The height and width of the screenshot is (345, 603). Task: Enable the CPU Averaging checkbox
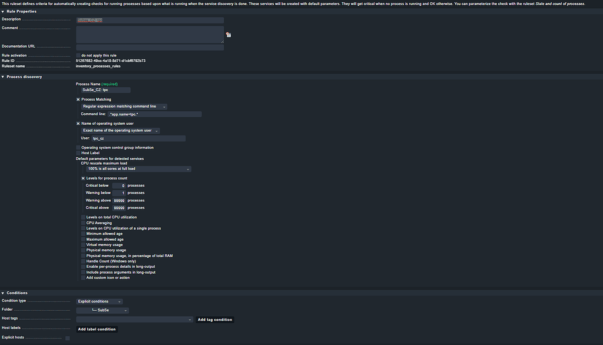[83, 223]
